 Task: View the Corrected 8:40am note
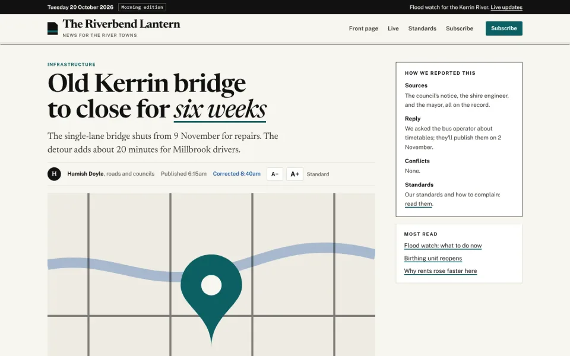[x=237, y=174]
